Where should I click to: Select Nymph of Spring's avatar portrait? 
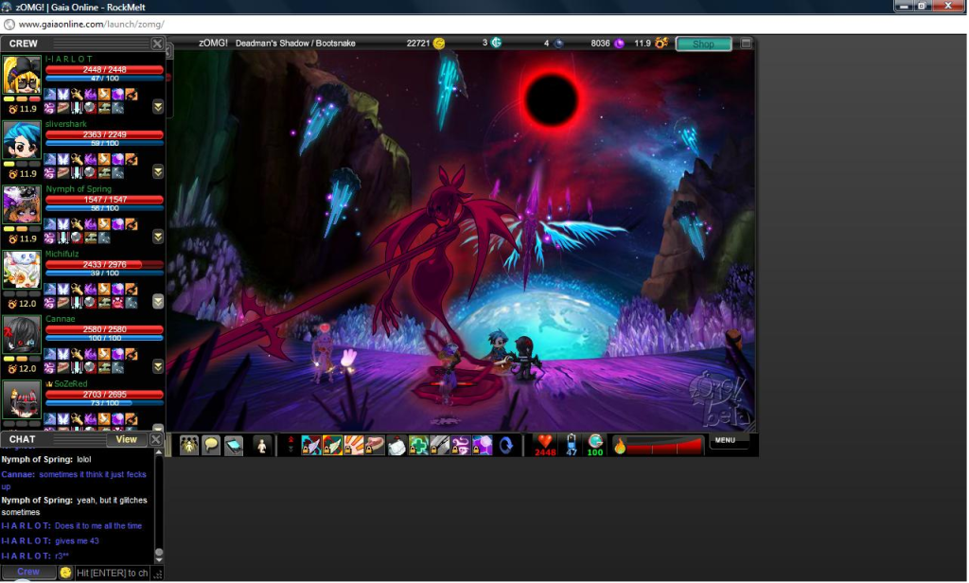(22, 205)
